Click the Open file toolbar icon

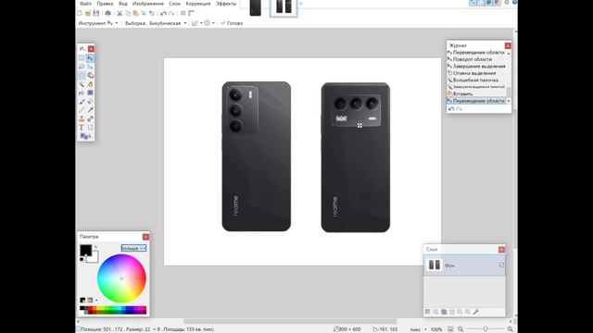(88, 13)
